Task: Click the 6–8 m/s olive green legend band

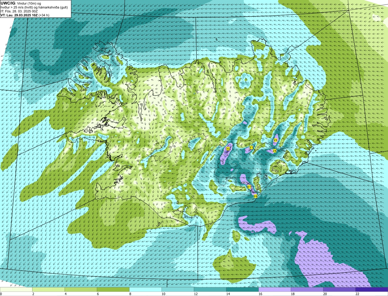Action: pyautogui.click(x=113, y=290)
